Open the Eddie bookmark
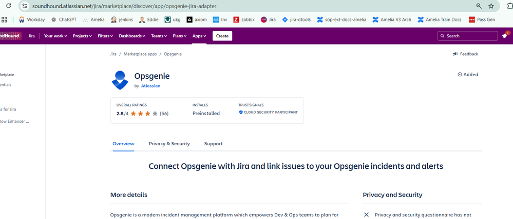 [149, 19]
